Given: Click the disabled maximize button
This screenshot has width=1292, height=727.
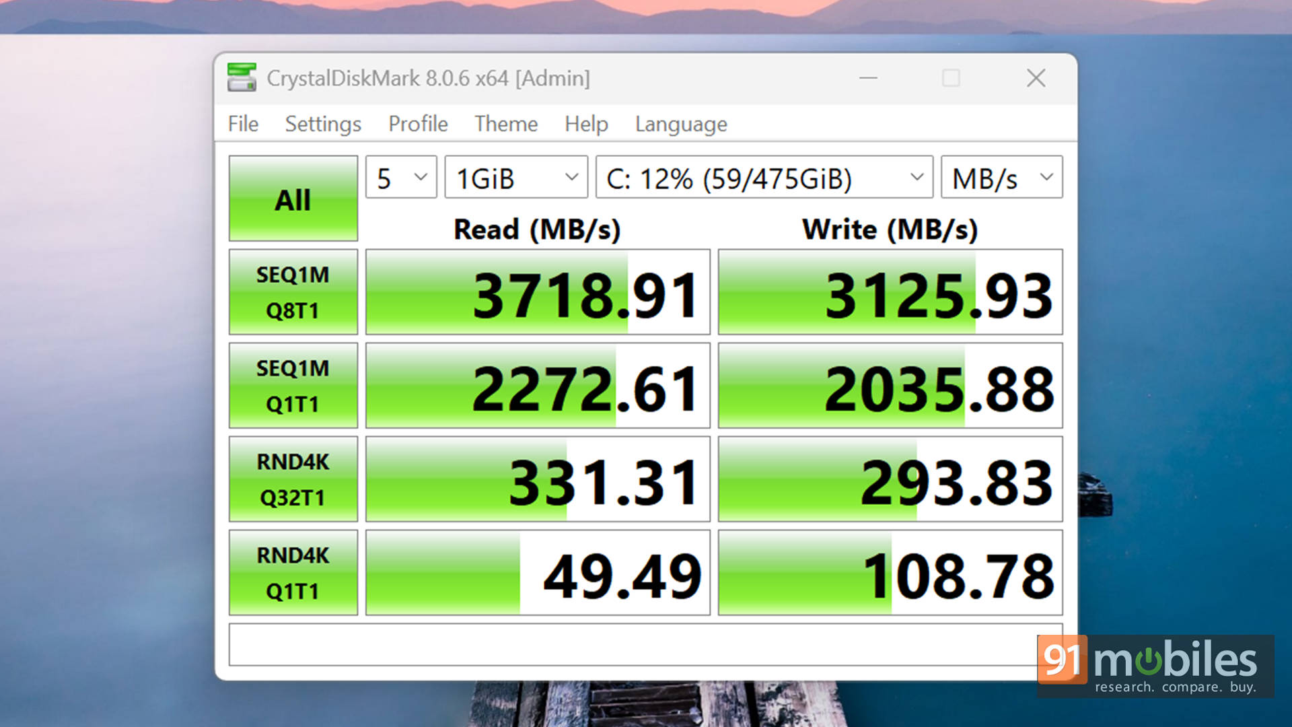Looking at the screenshot, I should 951,78.
